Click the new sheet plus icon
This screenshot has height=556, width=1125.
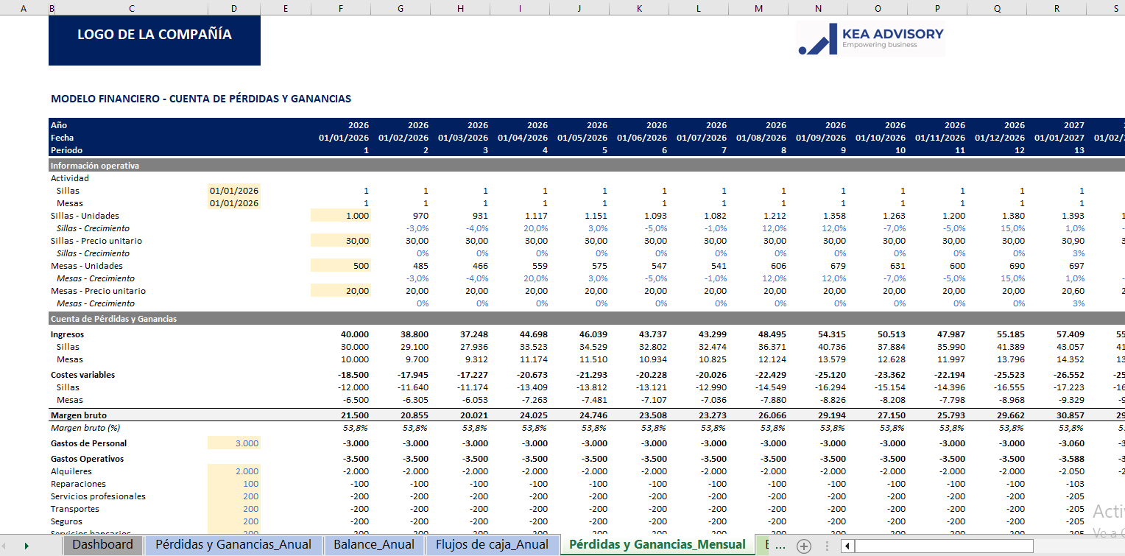pyautogui.click(x=804, y=546)
